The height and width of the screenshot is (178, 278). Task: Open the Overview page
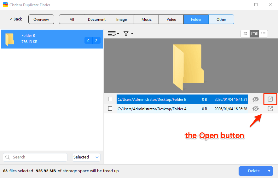[41, 19]
